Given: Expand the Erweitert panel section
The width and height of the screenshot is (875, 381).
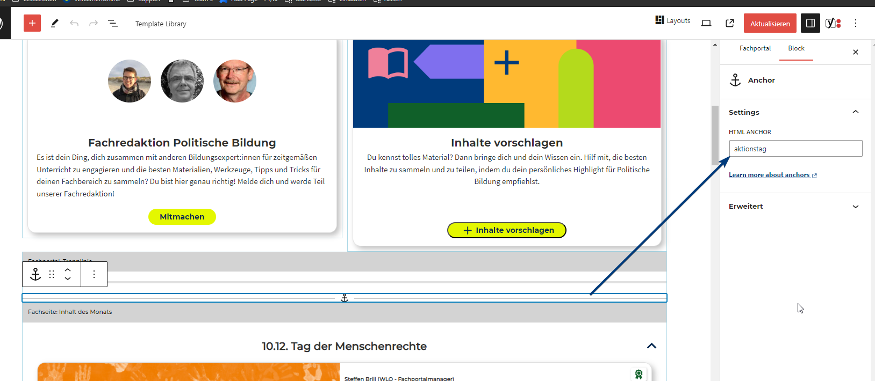Looking at the screenshot, I should click(855, 207).
